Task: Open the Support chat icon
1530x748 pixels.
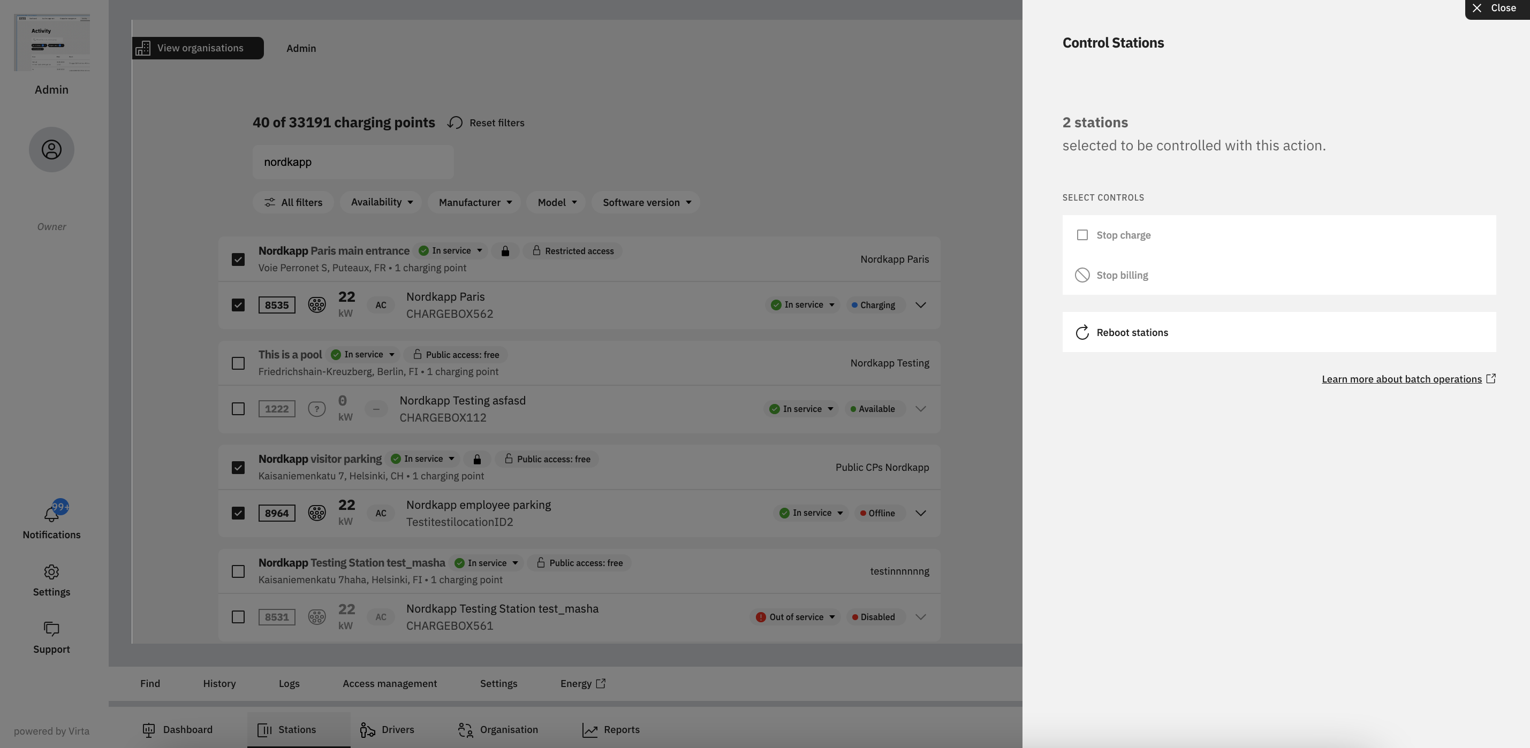Action: click(52, 629)
